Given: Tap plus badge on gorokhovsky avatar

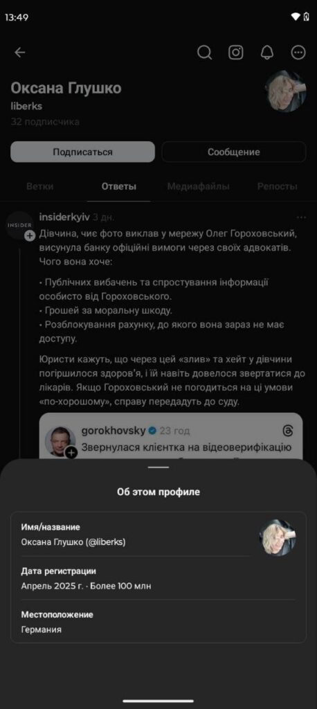Looking at the screenshot, I should [71, 453].
